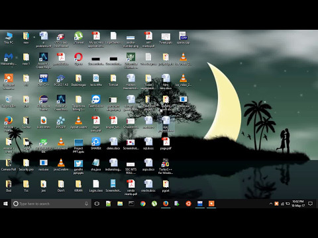Open the Quotes folder
This screenshot has width=318, height=238.
coord(26,122)
